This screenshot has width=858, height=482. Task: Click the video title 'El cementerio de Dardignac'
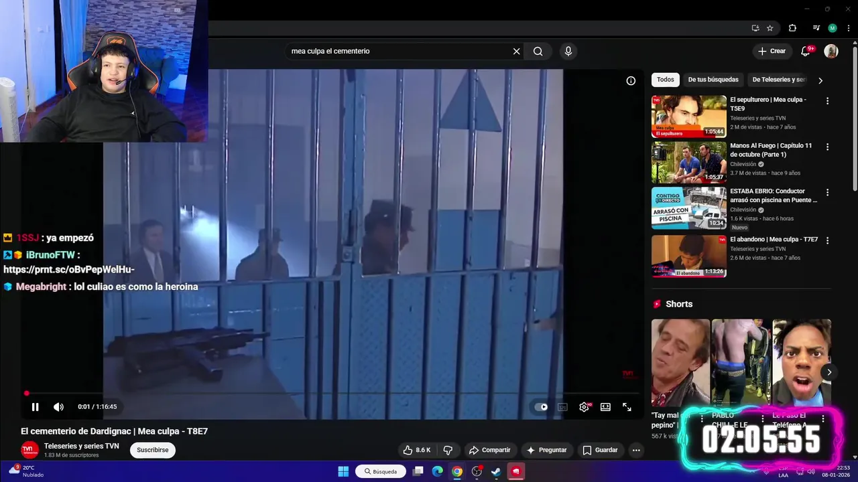(114, 431)
